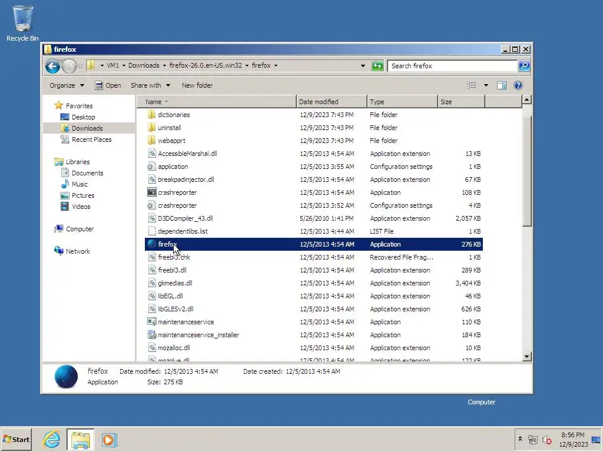Click the scrollbar down arrow
Screen dimensions: 603x452
526,356
